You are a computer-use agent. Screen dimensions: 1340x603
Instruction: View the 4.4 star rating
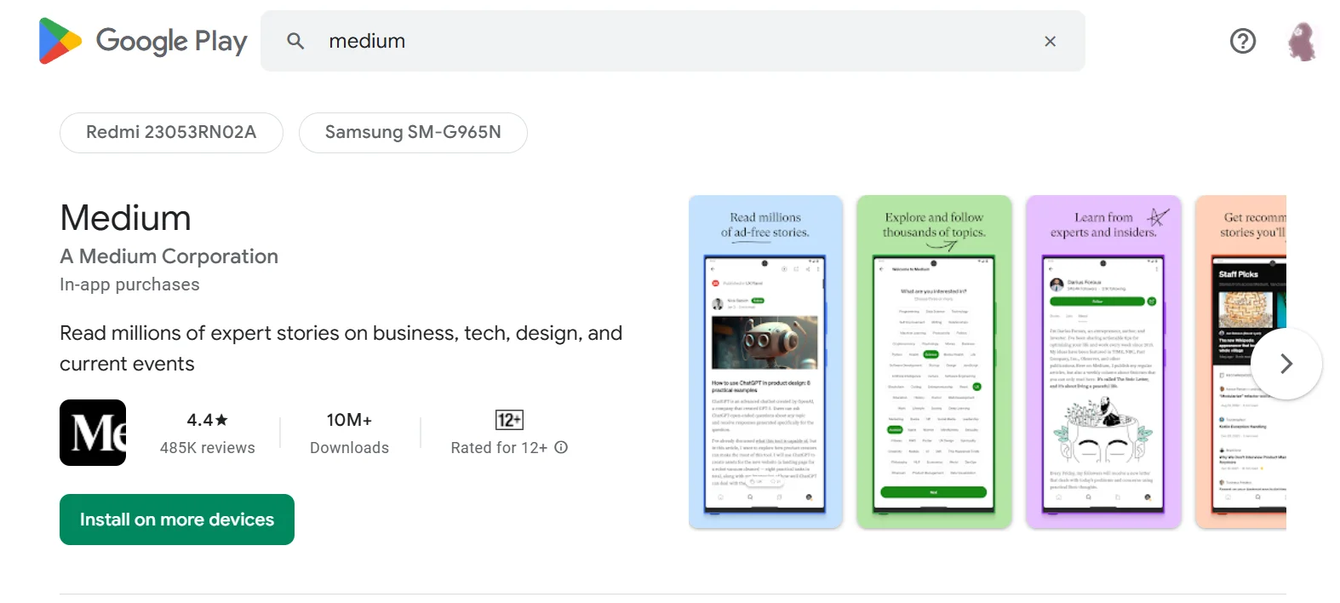click(x=208, y=420)
